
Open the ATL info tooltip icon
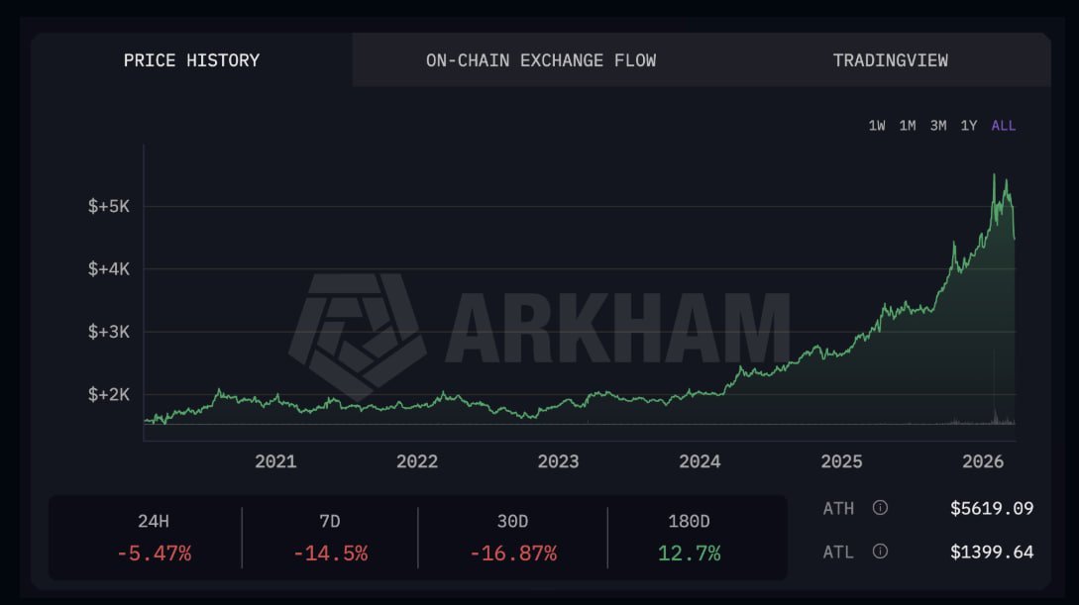pos(878,552)
